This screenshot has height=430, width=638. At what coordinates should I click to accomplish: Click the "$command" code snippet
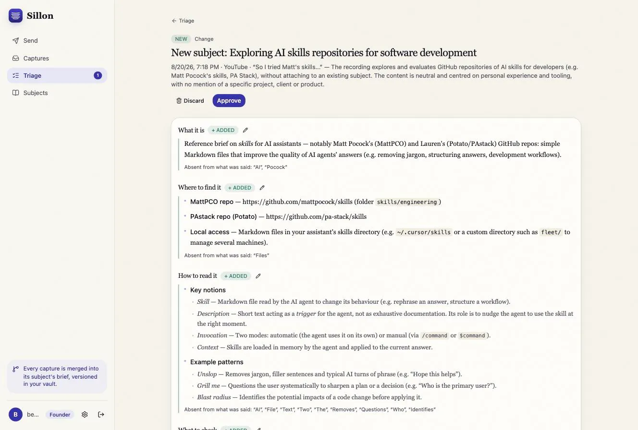pyautogui.click(x=472, y=335)
